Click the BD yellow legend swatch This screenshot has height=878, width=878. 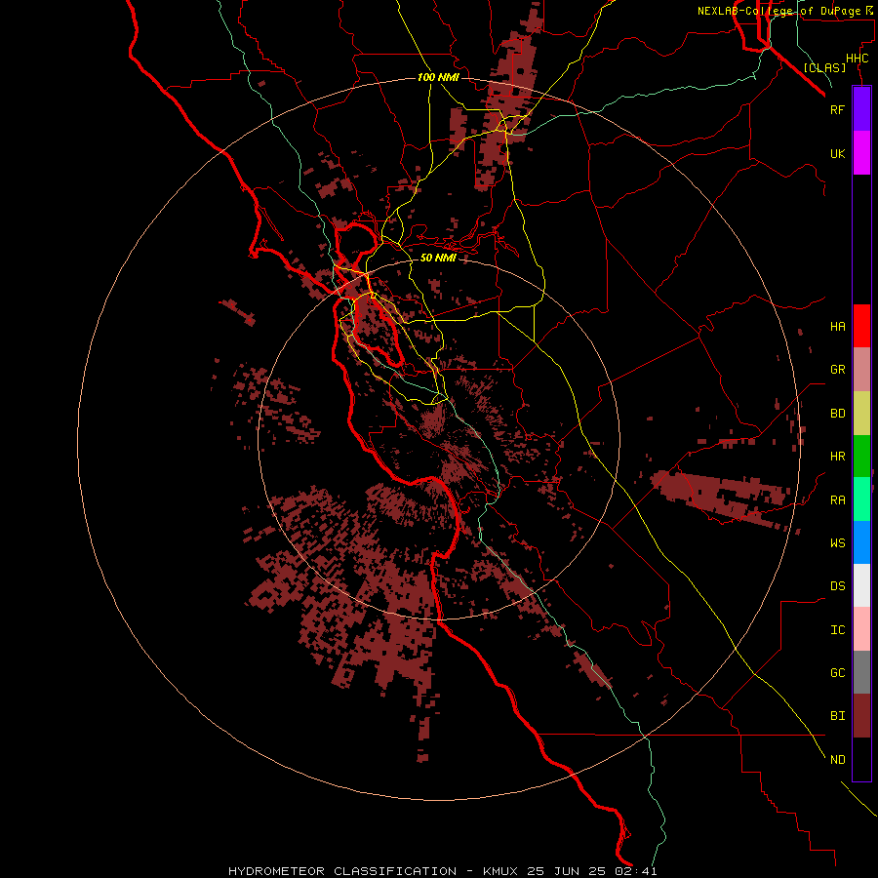point(861,414)
